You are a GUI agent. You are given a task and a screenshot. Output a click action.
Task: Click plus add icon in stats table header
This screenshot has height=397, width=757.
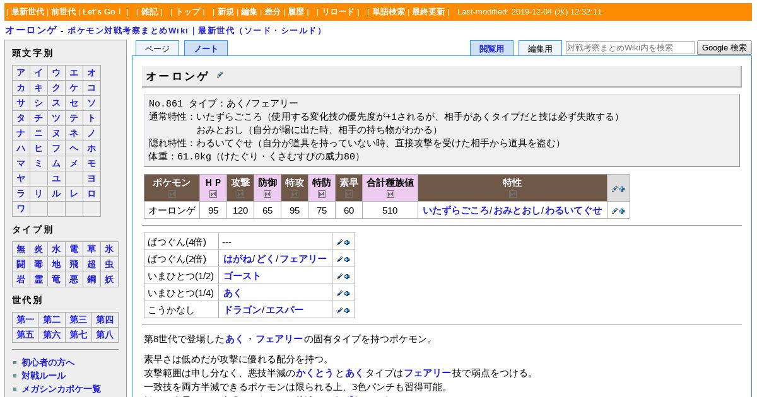pos(622,188)
